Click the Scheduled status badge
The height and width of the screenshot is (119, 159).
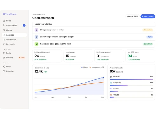tap(148, 44)
